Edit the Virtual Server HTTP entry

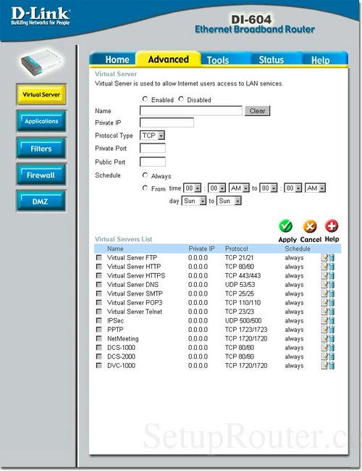(324, 267)
